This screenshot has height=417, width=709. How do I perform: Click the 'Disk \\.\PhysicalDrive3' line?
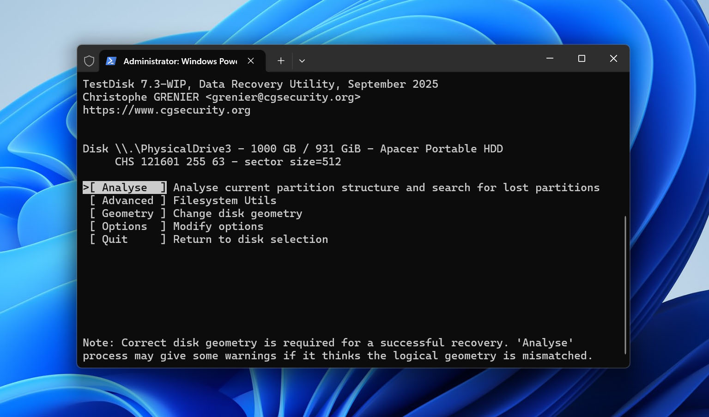point(293,149)
